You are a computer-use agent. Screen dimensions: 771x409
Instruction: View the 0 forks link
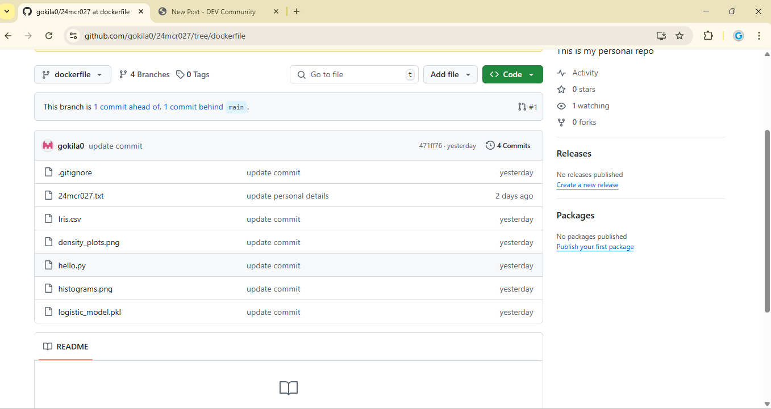(577, 122)
